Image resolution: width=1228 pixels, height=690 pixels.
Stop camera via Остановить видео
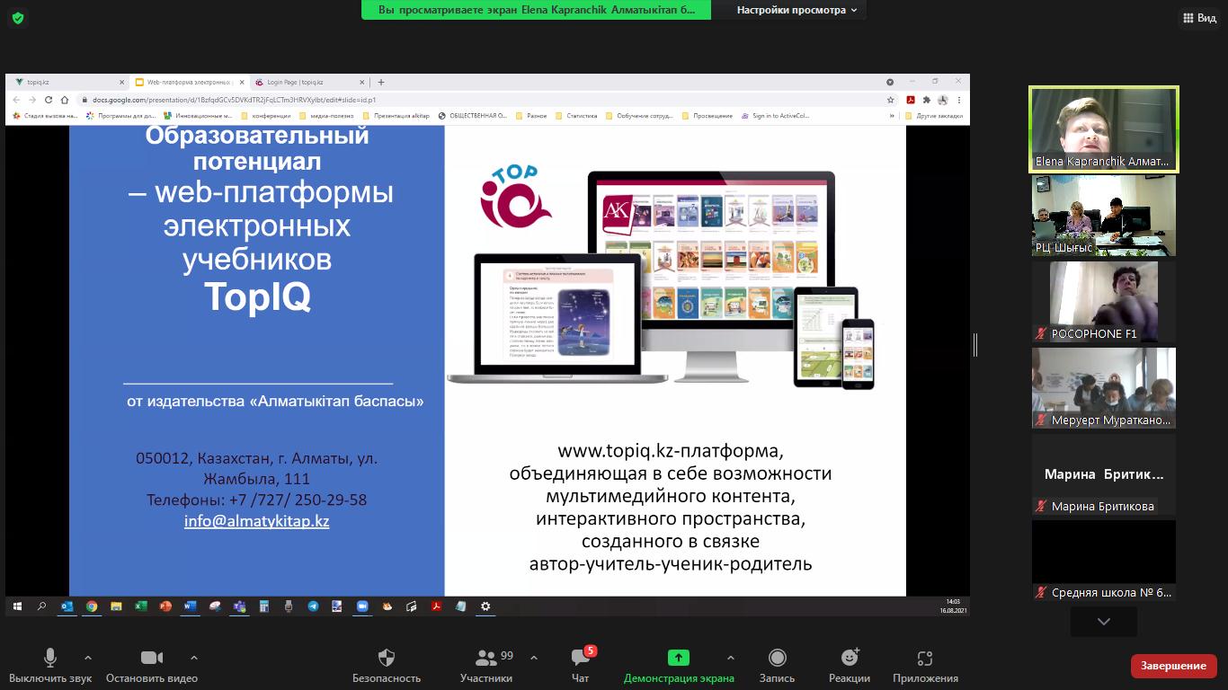(x=152, y=666)
